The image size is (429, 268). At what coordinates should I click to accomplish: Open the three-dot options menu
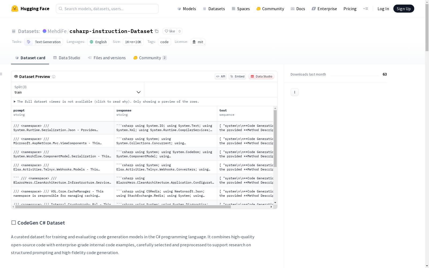(295, 92)
